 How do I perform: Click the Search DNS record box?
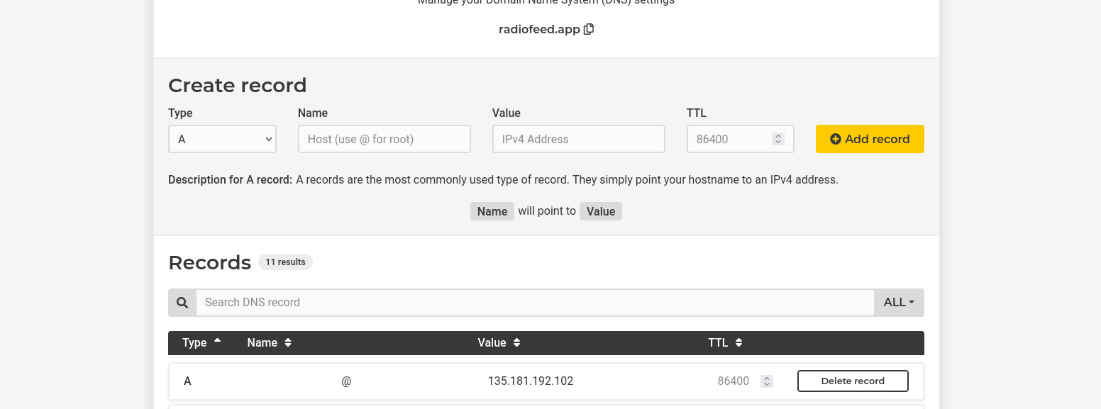(x=535, y=303)
